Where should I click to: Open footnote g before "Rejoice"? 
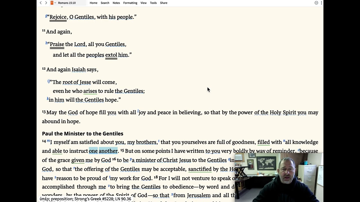46,16
